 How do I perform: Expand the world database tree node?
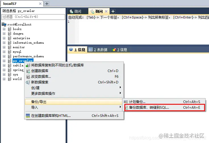[x=4, y=79]
